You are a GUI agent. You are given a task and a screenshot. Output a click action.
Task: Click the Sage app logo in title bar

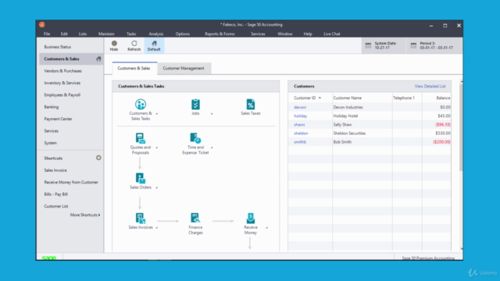pos(42,24)
